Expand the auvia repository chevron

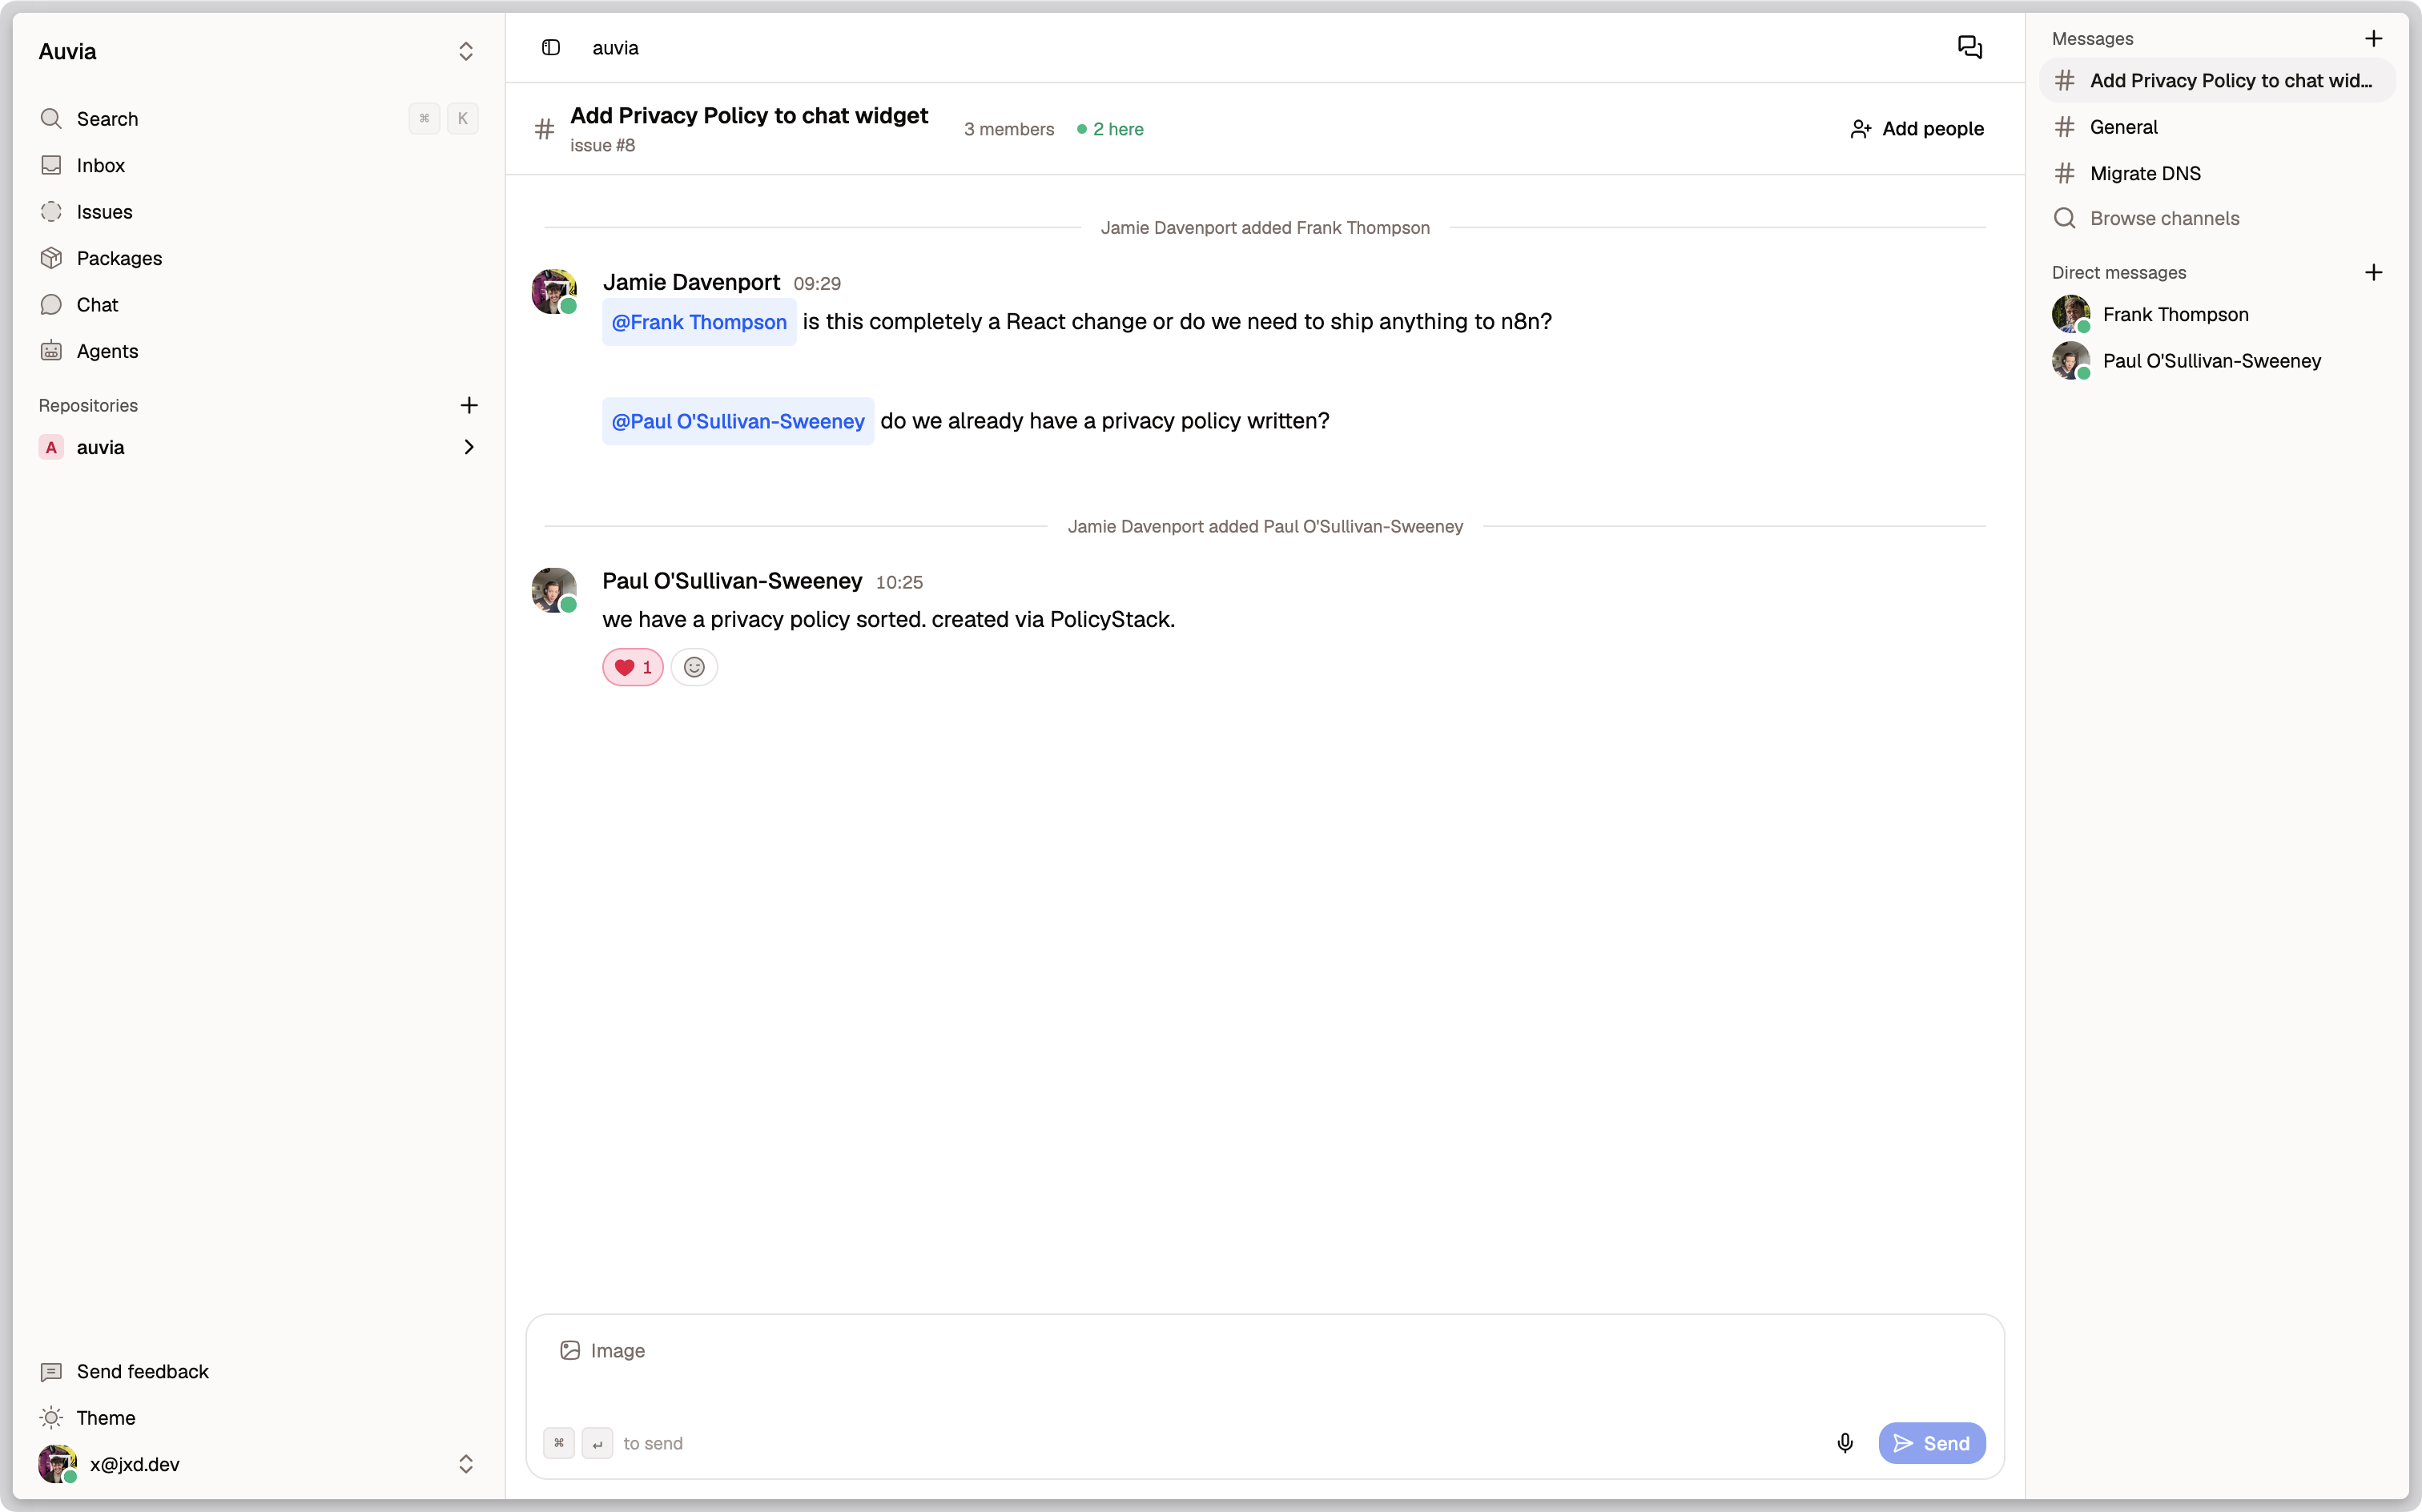[x=468, y=447]
